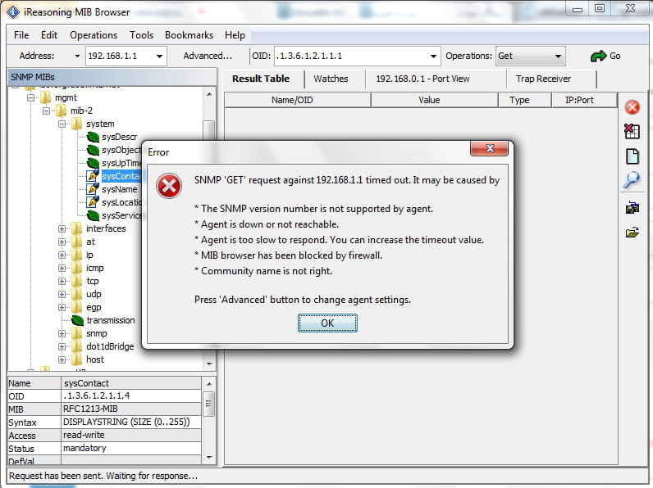Expand the at folder node
The width and height of the screenshot is (653, 488).
62,242
